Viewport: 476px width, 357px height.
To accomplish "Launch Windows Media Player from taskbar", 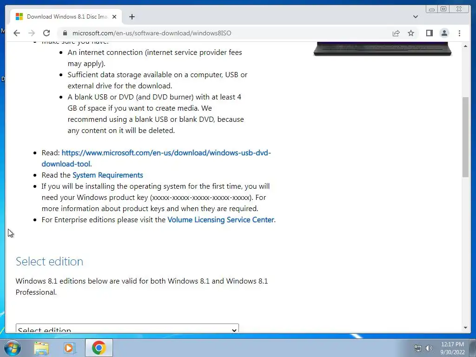I will coord(69,348).
